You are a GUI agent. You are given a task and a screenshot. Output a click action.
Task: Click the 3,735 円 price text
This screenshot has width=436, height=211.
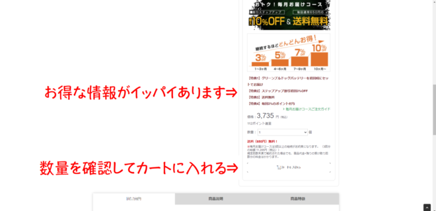coord(268,116)
